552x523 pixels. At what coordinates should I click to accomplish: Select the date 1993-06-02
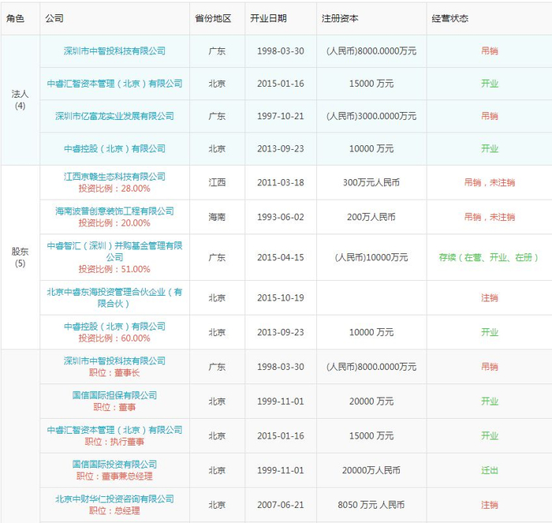281,217
